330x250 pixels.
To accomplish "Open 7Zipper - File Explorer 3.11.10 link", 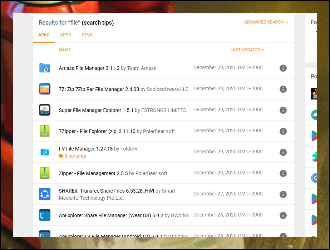I will tap(97, 131).
